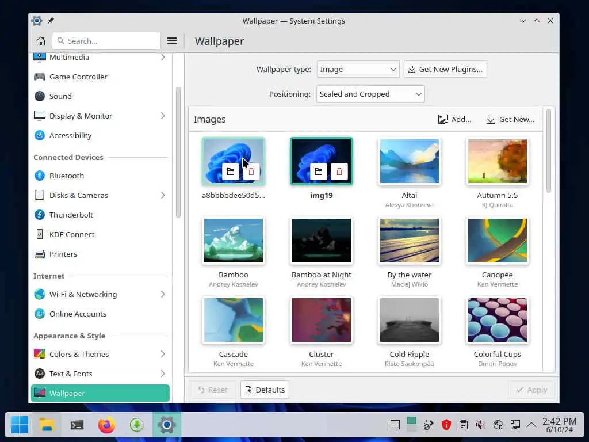Click Add... to add an image
Screen dimensions: 589x442
coord(454,119)
